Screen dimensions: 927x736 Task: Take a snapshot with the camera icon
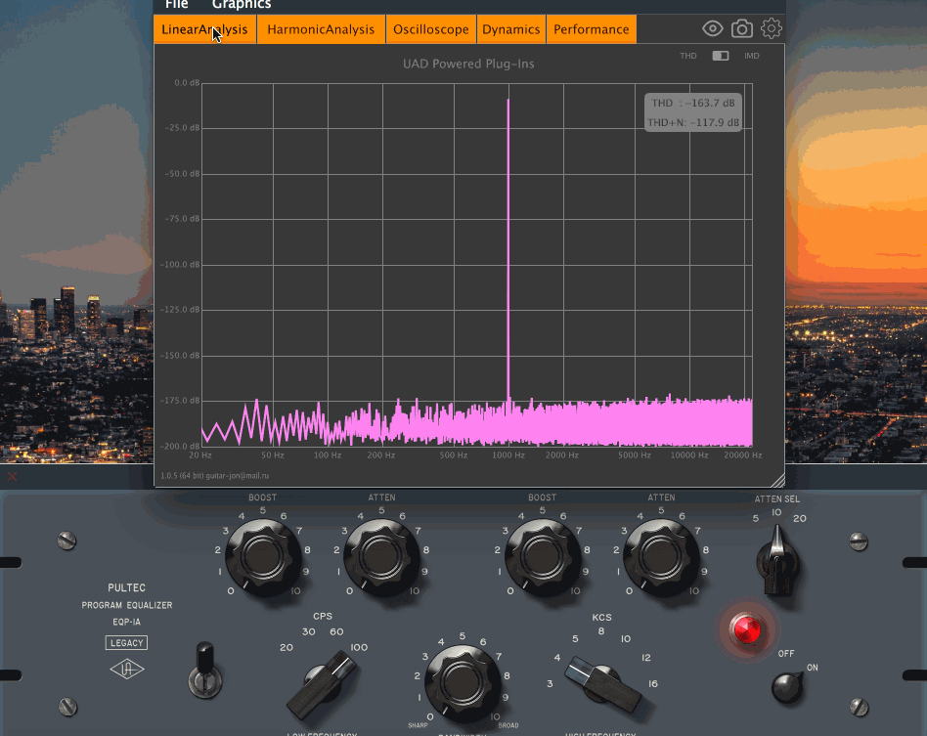pyautogui.click(x=742, y=28)
